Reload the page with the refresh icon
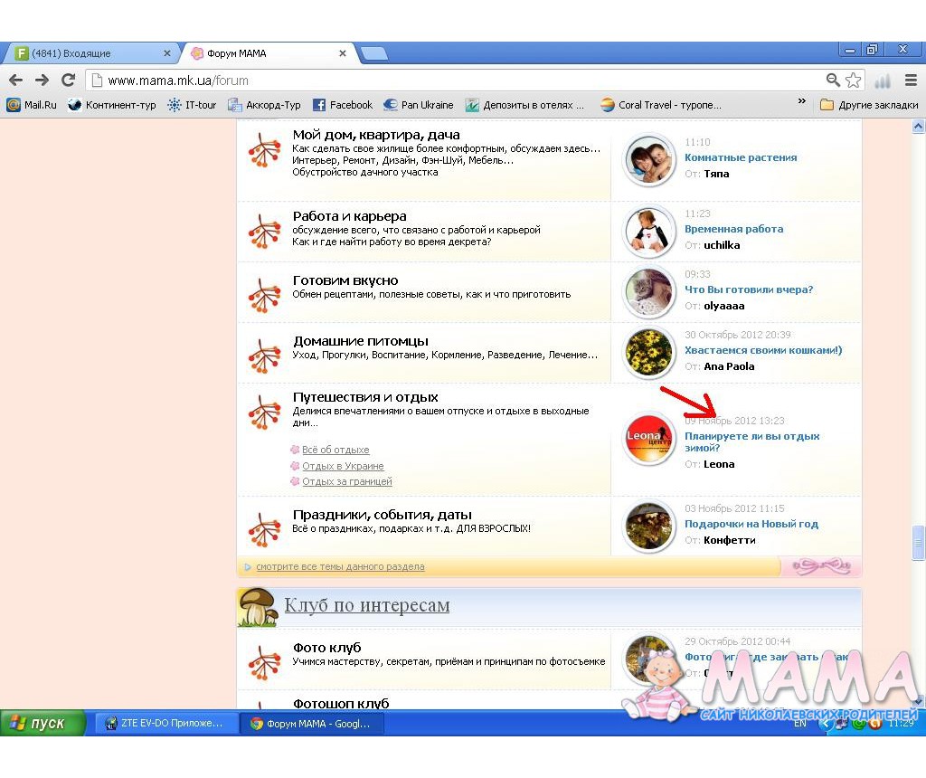This screenshot has height=778, width=926. [68, 81]
